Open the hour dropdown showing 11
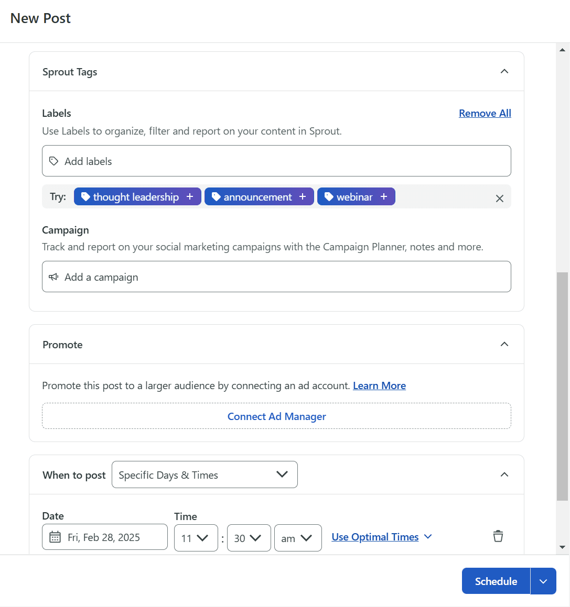Image resolution: width=570 pixels, height=607 pixels. pyautogui.click(x=196, y=538)
